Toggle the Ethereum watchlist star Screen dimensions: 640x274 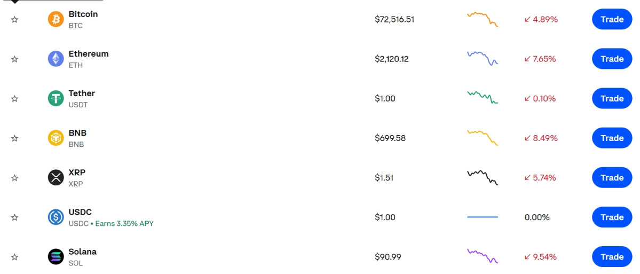pos(15,59)
